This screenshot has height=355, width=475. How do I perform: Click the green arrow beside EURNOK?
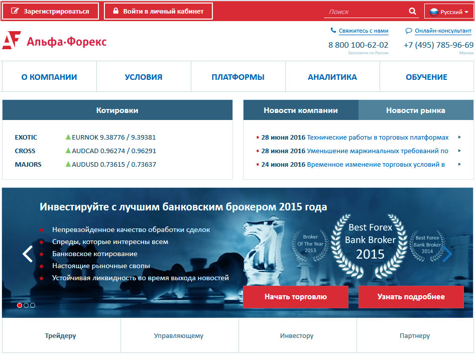click(x=68, y=137)
